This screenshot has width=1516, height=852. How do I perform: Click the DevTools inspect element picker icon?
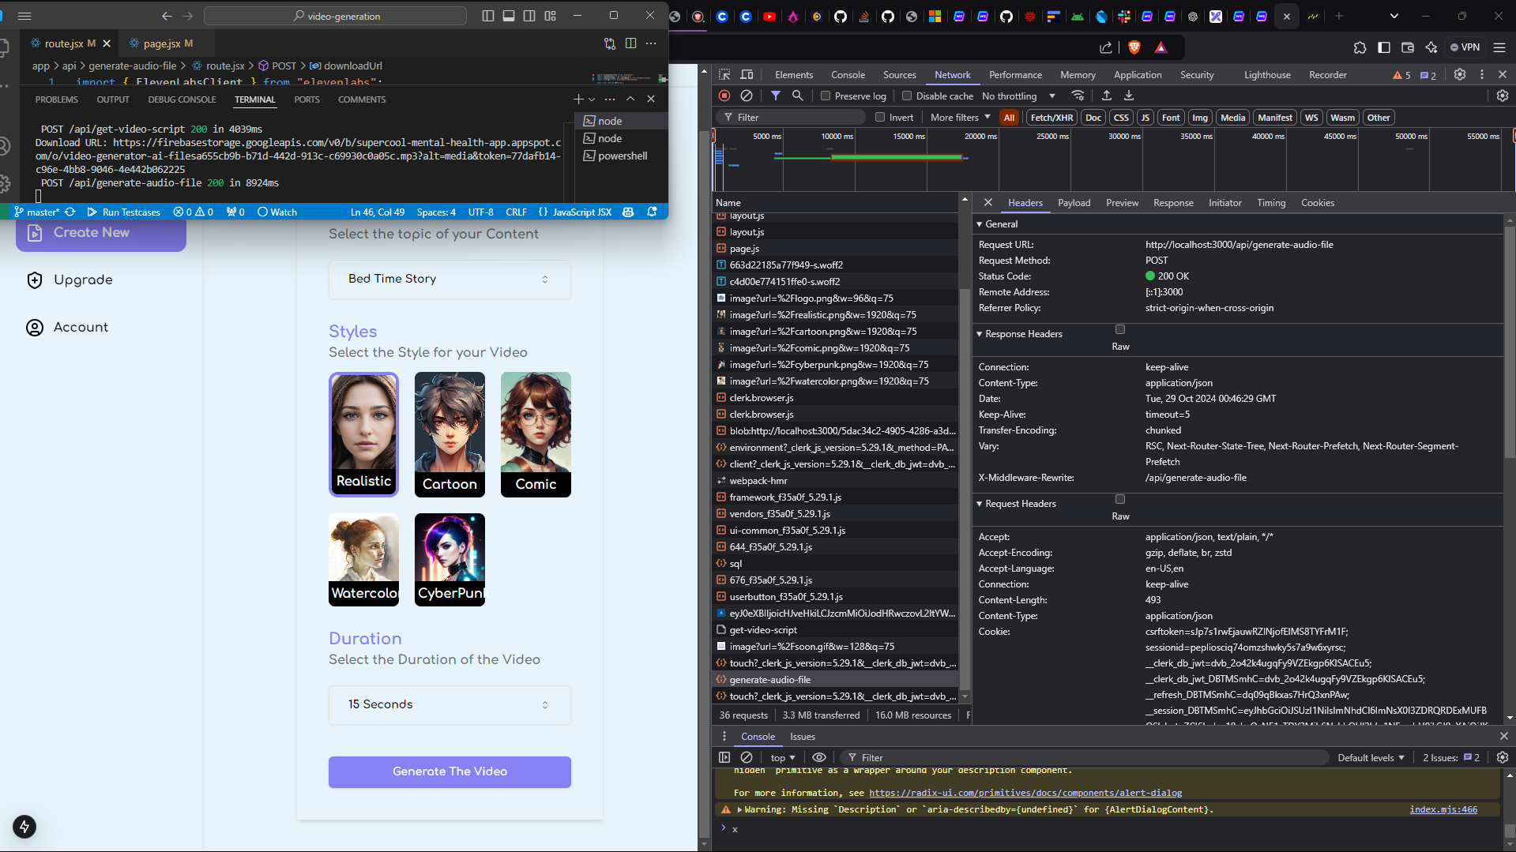coord(724,74)
